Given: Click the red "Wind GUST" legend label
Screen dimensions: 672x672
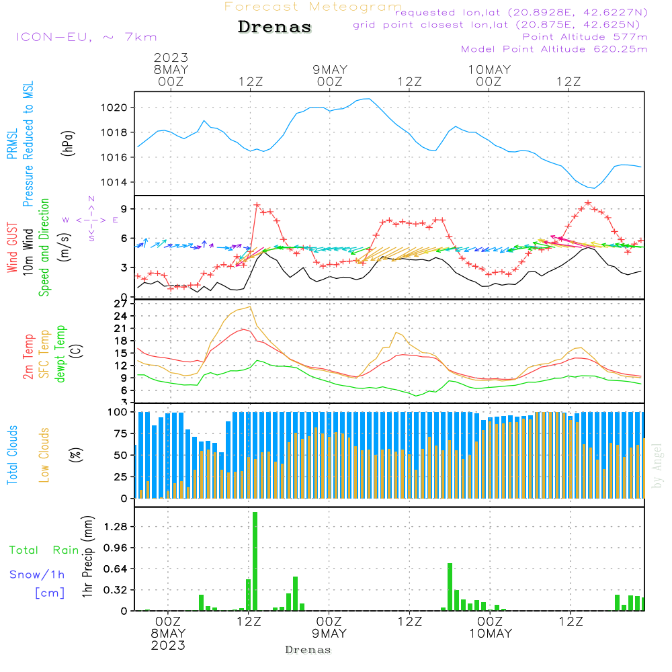Looking at the screenshot, I should coord(12,248).
